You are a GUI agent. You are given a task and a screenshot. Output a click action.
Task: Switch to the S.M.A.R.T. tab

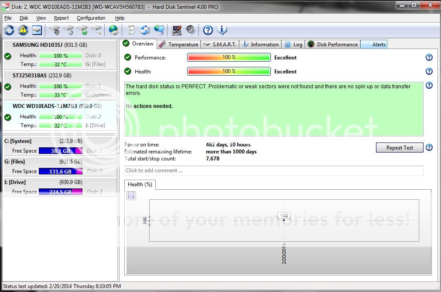tap(220, 44)
